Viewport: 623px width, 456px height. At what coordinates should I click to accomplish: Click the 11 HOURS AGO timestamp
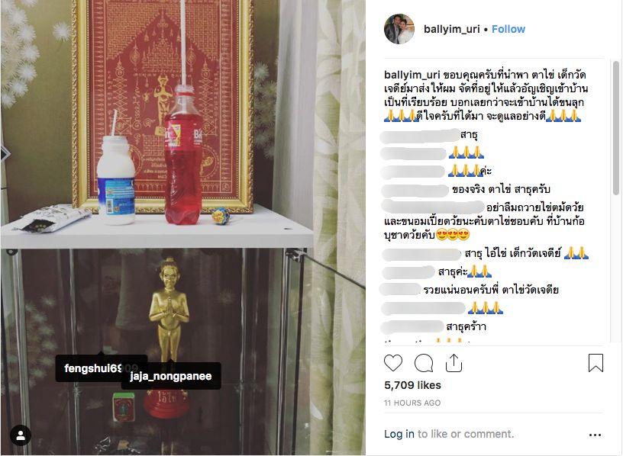[412, 403]
